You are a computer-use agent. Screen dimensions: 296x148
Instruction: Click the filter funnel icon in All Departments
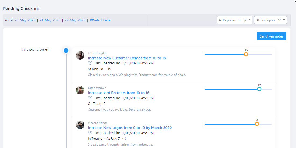(x=245, y=20)
